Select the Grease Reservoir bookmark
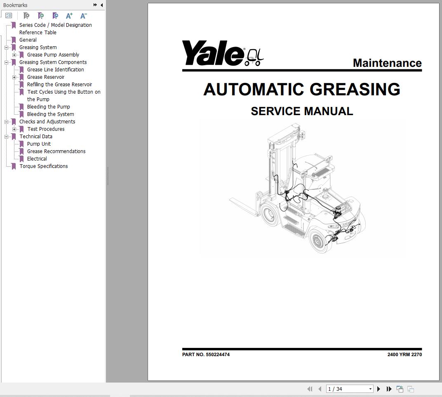The image size is (442, 397). [46, 77]
